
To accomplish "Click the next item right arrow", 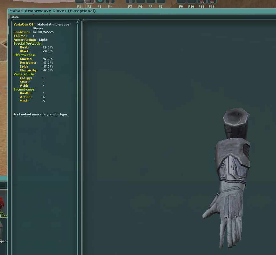I will [x=18, y=17].
